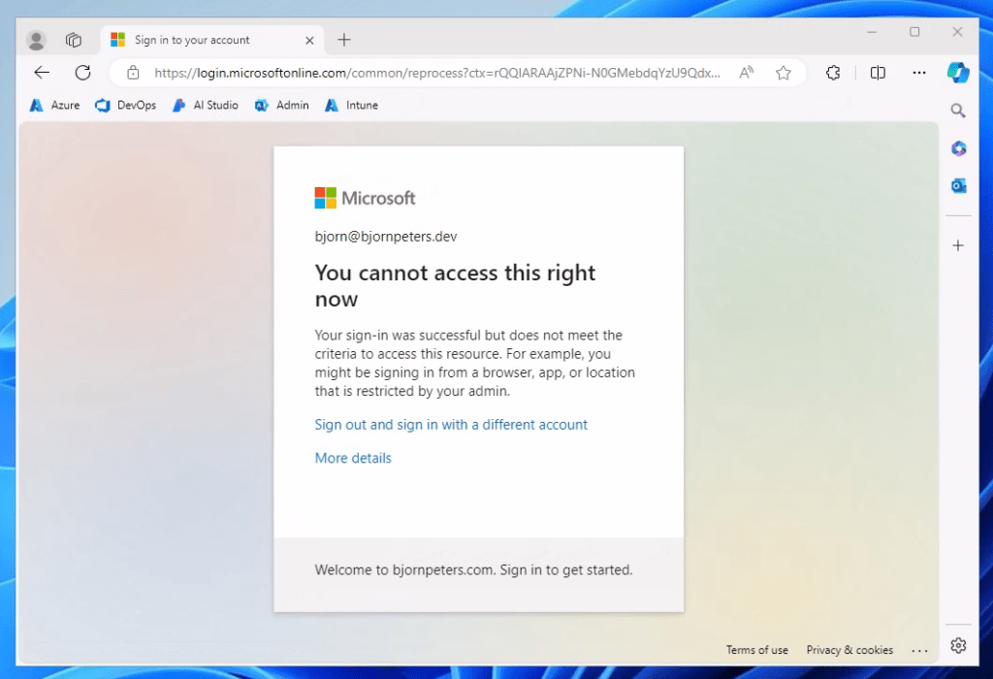Expand the footer ellipsis options
Viewport: 993px width, 679px height.
(919, 650)
